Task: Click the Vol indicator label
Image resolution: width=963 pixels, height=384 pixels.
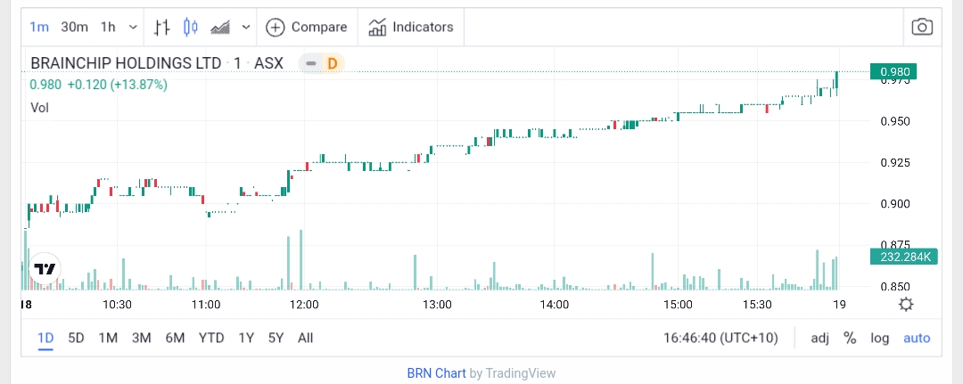Action: 39,108
